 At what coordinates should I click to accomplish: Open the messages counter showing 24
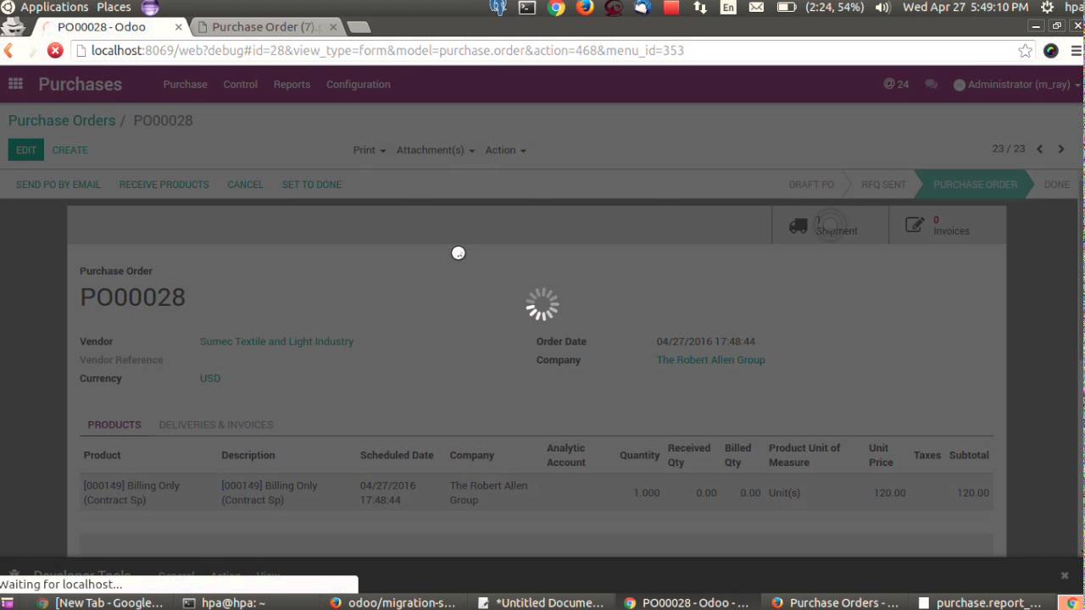coord(896,84)
